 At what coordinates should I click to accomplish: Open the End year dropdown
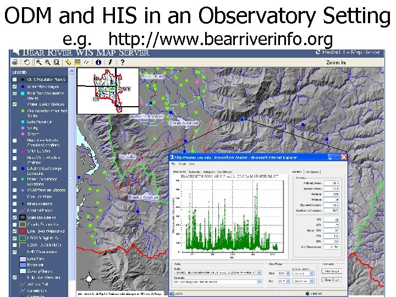[288, 281]
